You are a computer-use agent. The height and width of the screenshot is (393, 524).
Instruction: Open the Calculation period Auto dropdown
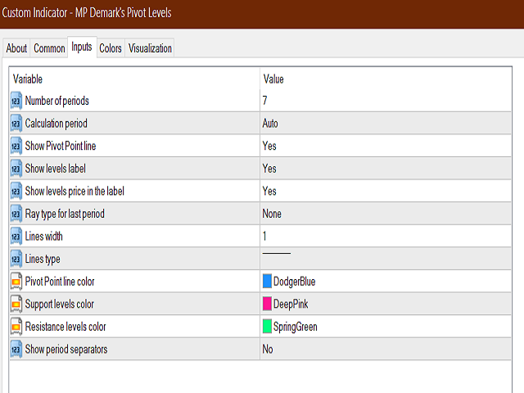pos(270,124)
